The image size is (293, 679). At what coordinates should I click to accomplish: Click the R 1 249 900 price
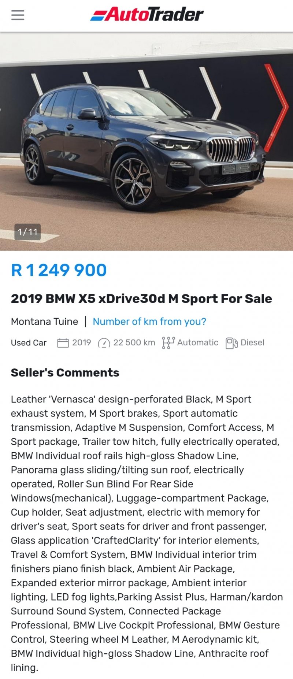59,270
